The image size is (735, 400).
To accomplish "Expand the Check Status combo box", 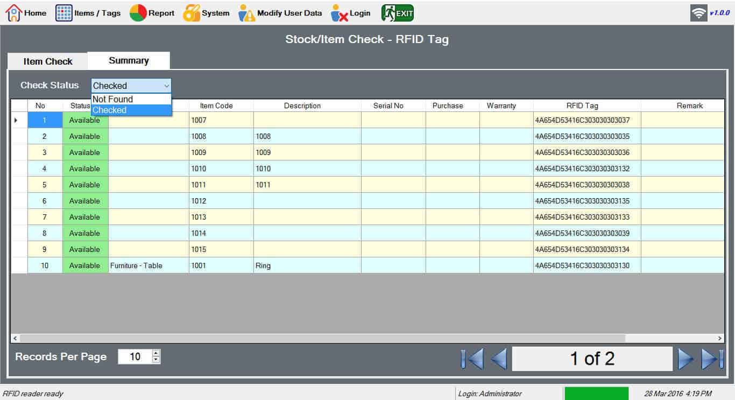I will 166,86.
